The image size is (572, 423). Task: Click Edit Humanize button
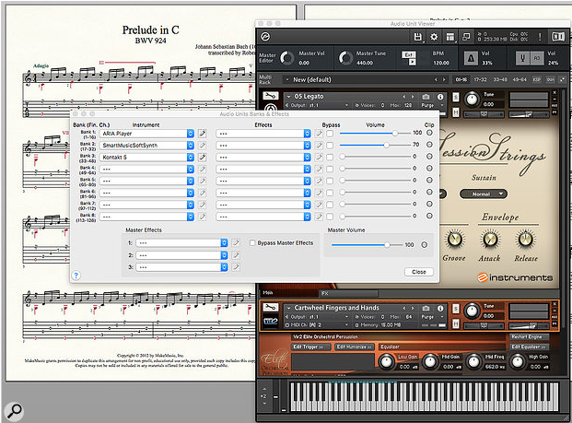tap(354, 347)
